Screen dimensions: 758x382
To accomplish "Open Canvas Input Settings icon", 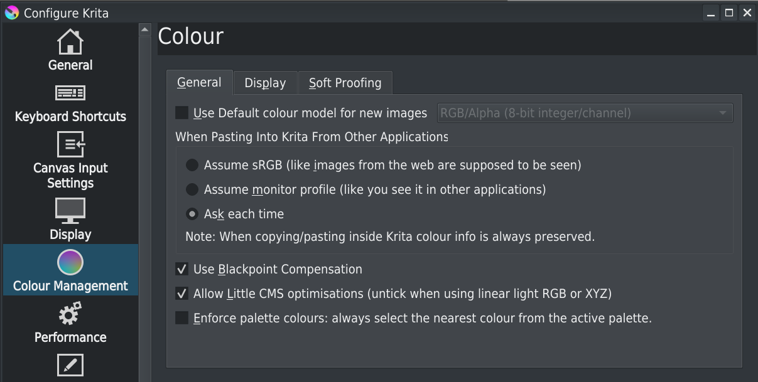I will [x=70, y=144].
